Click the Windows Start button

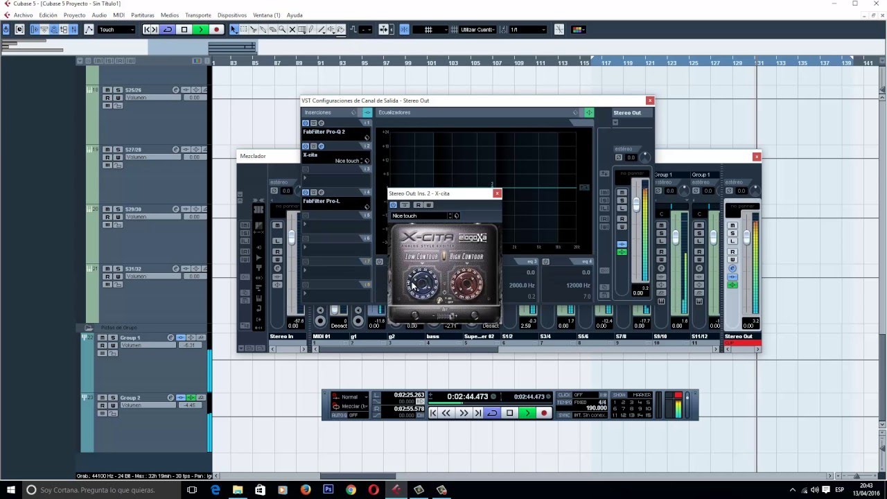click(11, 489)
